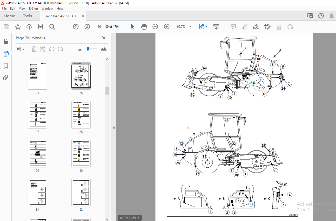Open the Bookmarks sidebar panel
Image resolution: width=336 pixels, height=221 pixels.
point(6,66)
